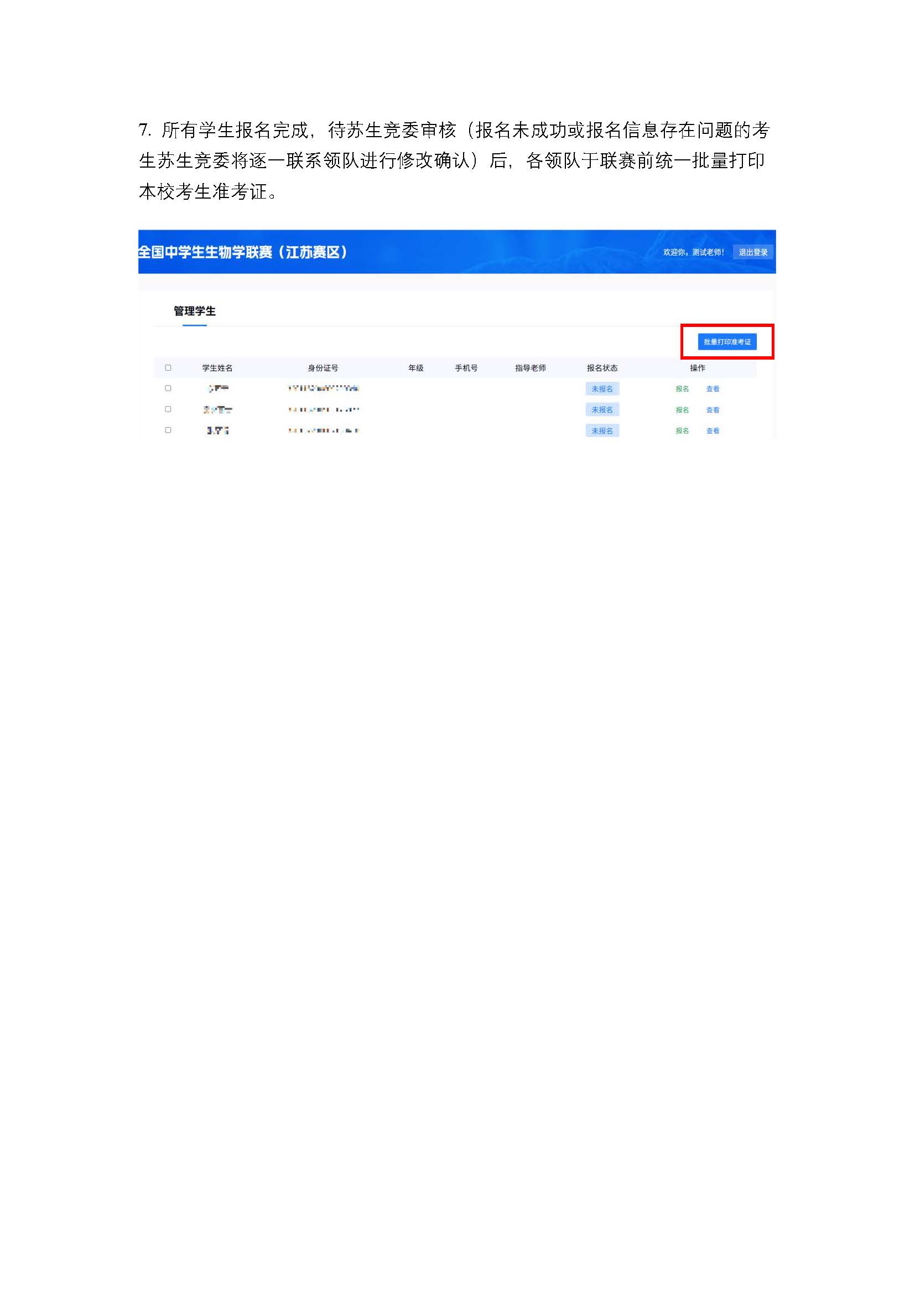Viewport: 915px width, 1294px height.
Task: Check the first student row's checkbox
Action: click(x=168, y=388)
